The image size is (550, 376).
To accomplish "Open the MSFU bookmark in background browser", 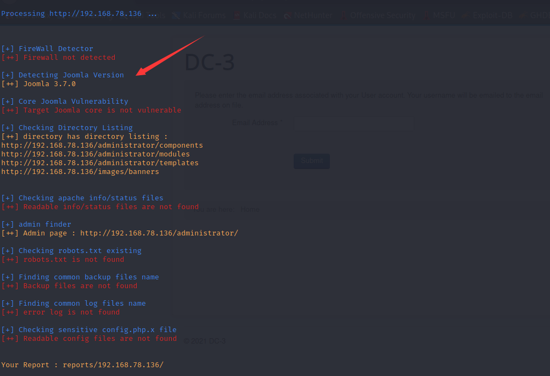I will 439,15.
